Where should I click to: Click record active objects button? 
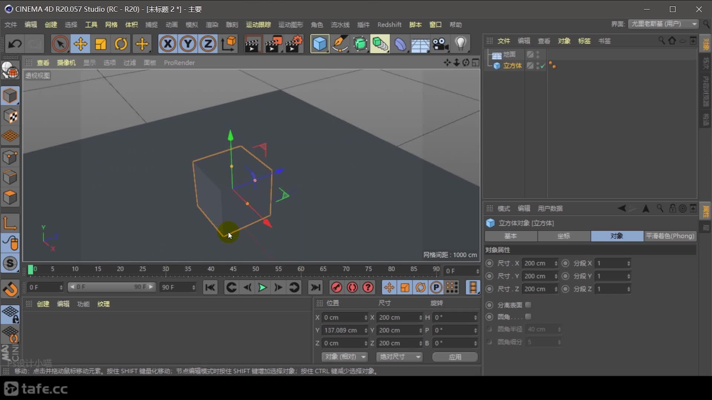pos(336,287)
